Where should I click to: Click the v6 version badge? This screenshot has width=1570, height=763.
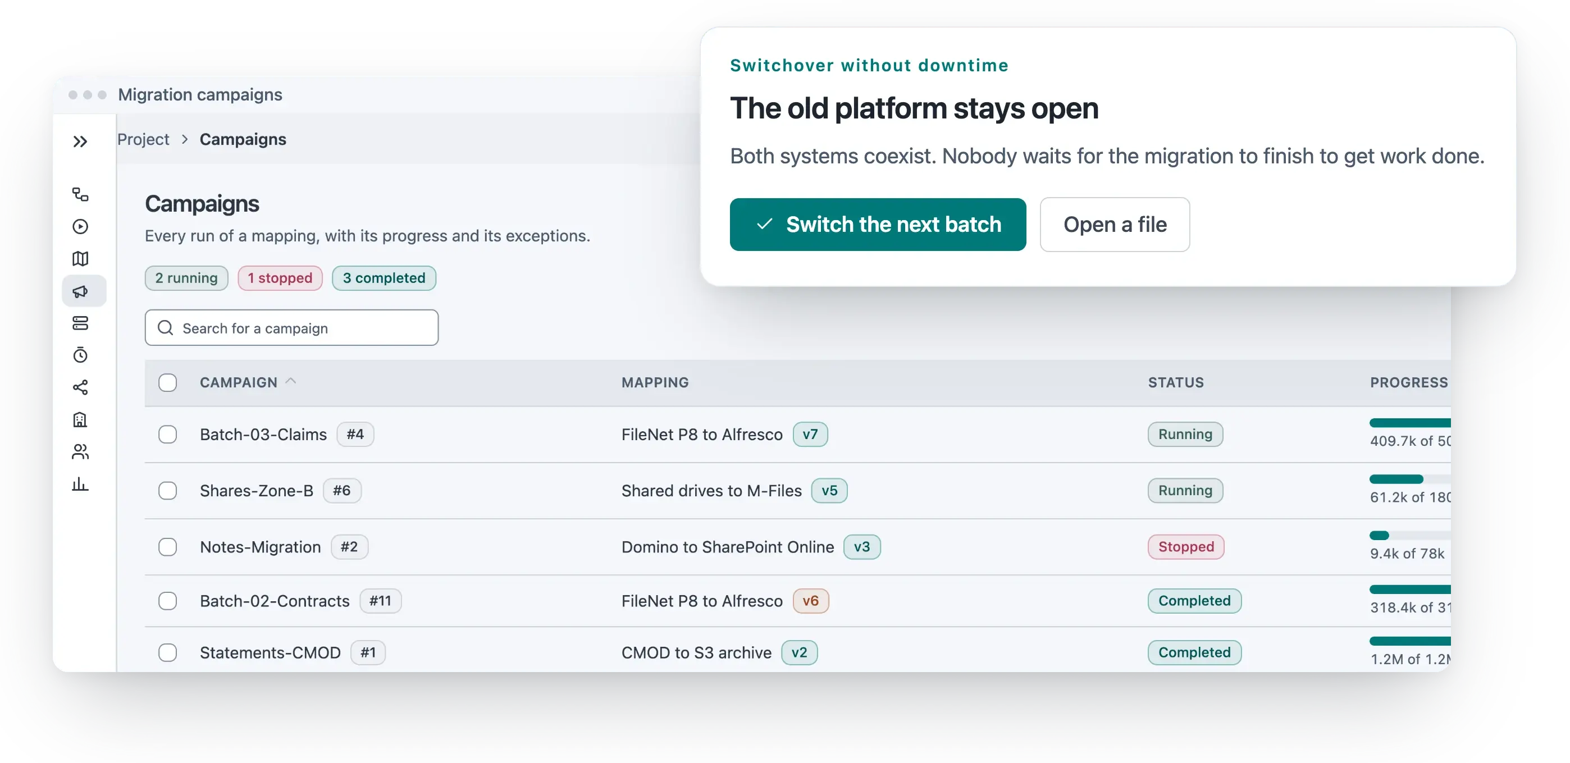coord(811,601)
